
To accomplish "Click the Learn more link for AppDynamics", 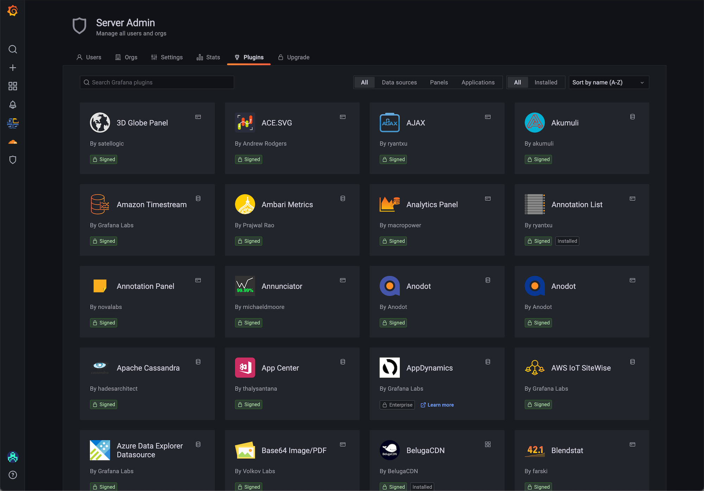I will (x=440, y=404).
